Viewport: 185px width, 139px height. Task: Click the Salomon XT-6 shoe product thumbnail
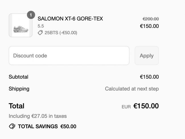[x=20, y=25]
